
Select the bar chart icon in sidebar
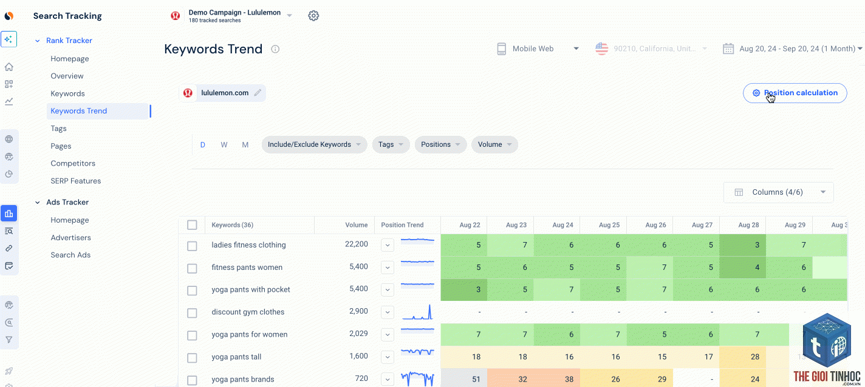pos(9,214)
